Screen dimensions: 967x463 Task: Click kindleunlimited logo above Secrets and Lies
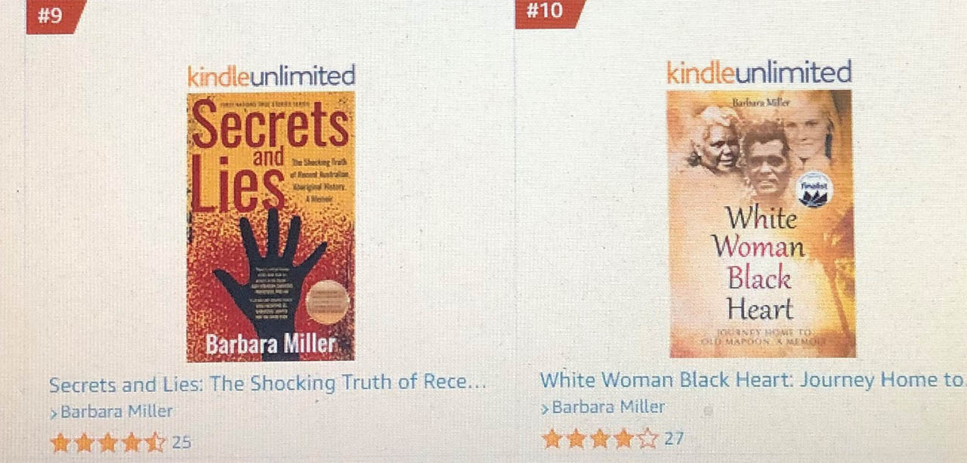(271, 76)
